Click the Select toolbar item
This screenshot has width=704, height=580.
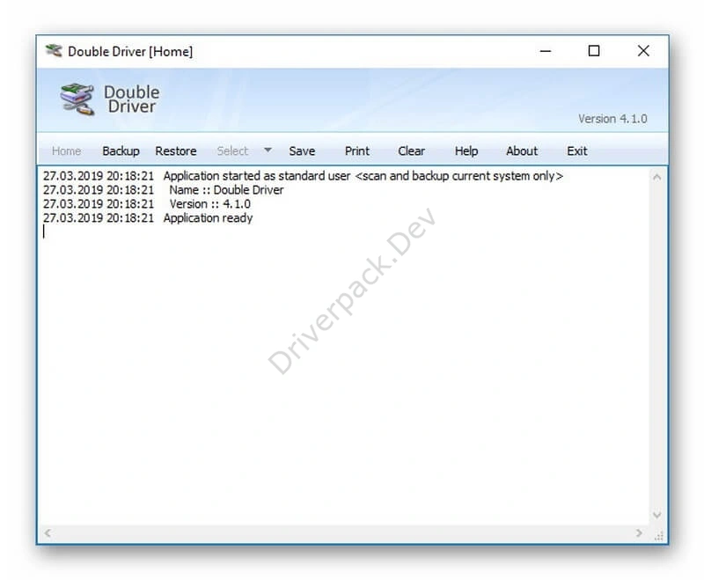pos(232,151)
